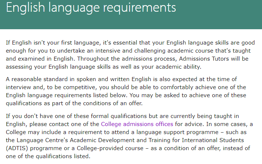Click the phrase 'College-provided course'
This screenshot has height=164, width=262.
pyautogui.click(x=110, y=148)
